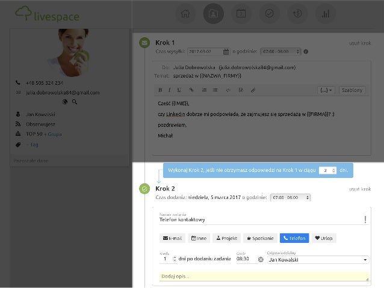Click the globe icon under the contact email

[x=65, y=102]
